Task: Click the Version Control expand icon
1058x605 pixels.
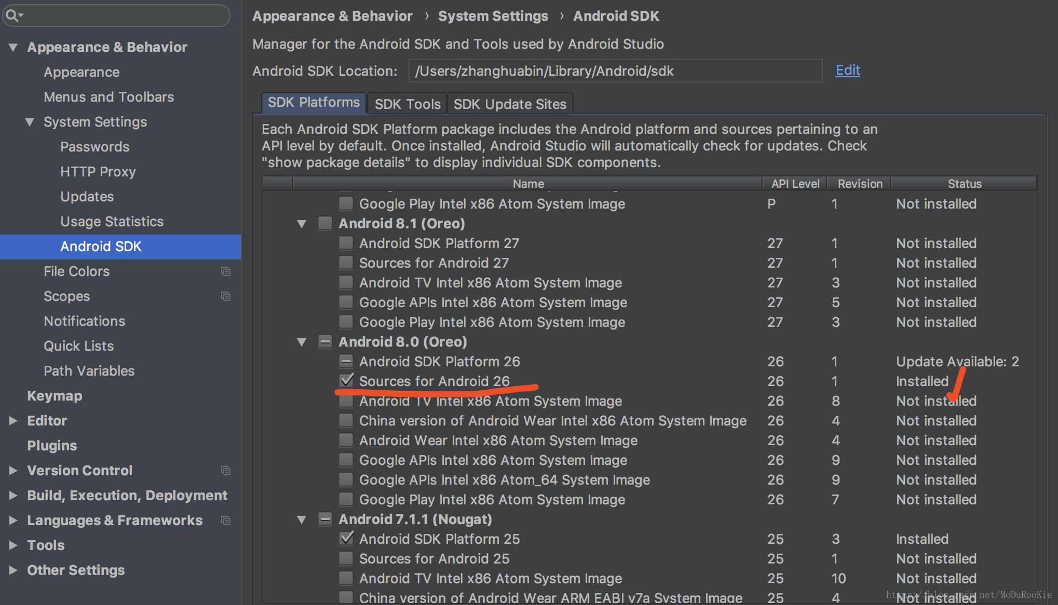Action: click(x=11, y=470)
